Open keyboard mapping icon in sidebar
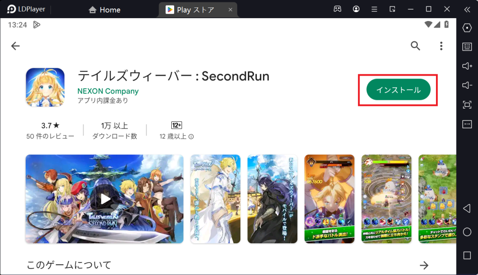Viewport: 478px width, 275px height. [467, 47]
